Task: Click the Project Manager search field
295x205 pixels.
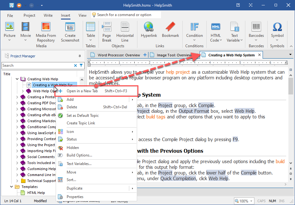Action: click(x=38, y=65)
